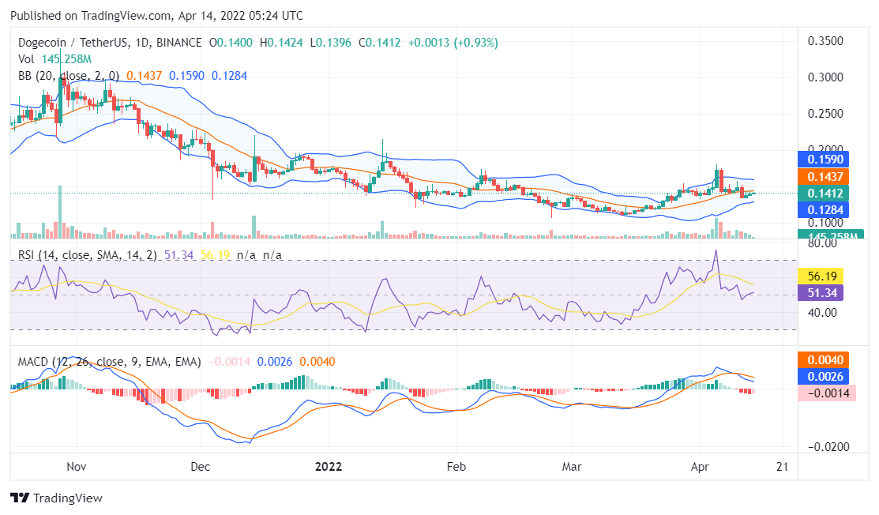Click the pink -0.0014 MACD histogram tag

[x=828, y=392]
